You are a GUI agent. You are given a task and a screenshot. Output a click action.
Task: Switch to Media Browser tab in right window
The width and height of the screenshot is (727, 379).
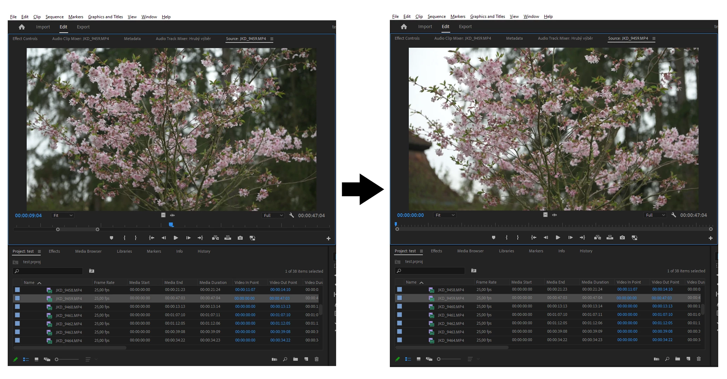pyautogui.click(x=470, y=251)
